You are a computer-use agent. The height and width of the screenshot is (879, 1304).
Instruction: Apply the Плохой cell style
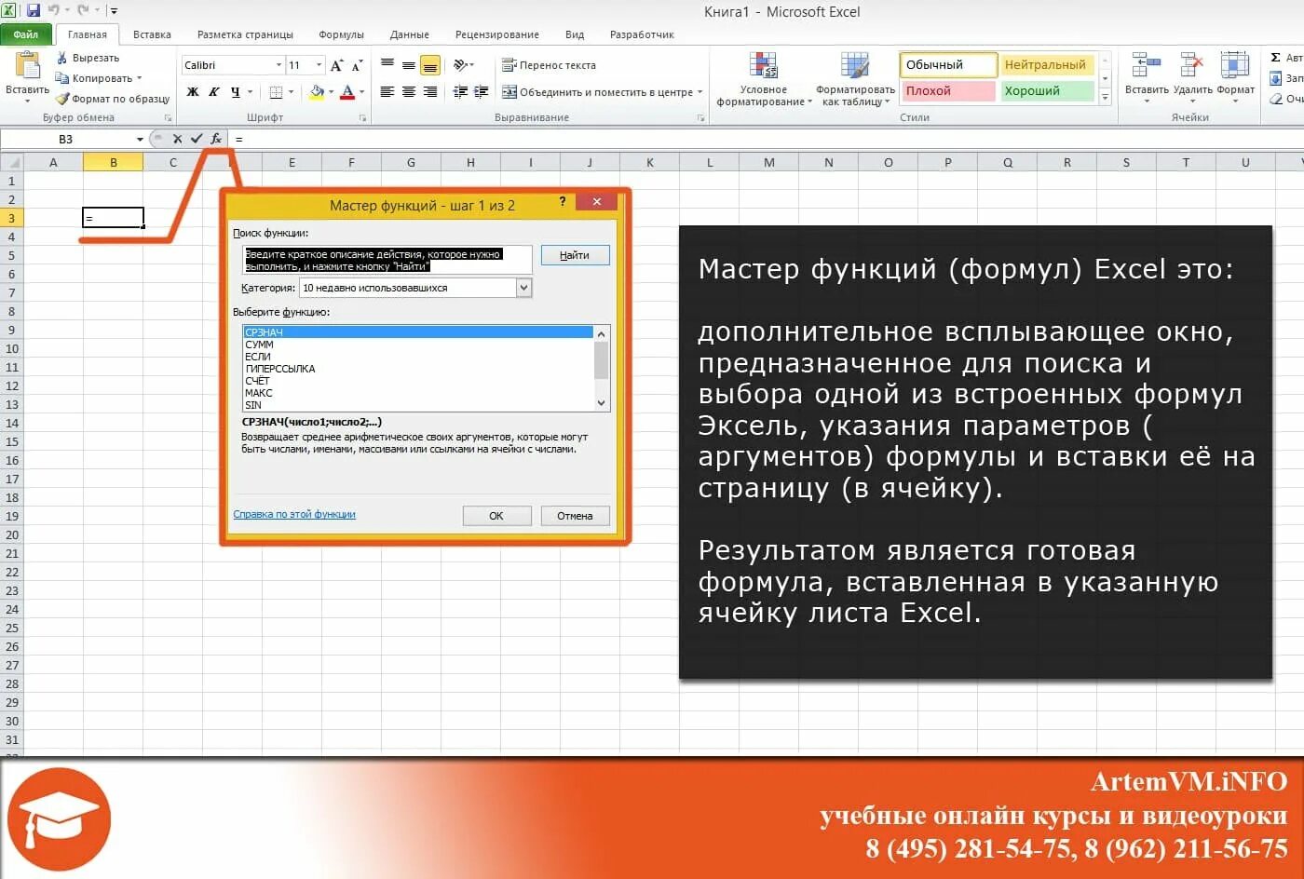click(x=947, y=91)
